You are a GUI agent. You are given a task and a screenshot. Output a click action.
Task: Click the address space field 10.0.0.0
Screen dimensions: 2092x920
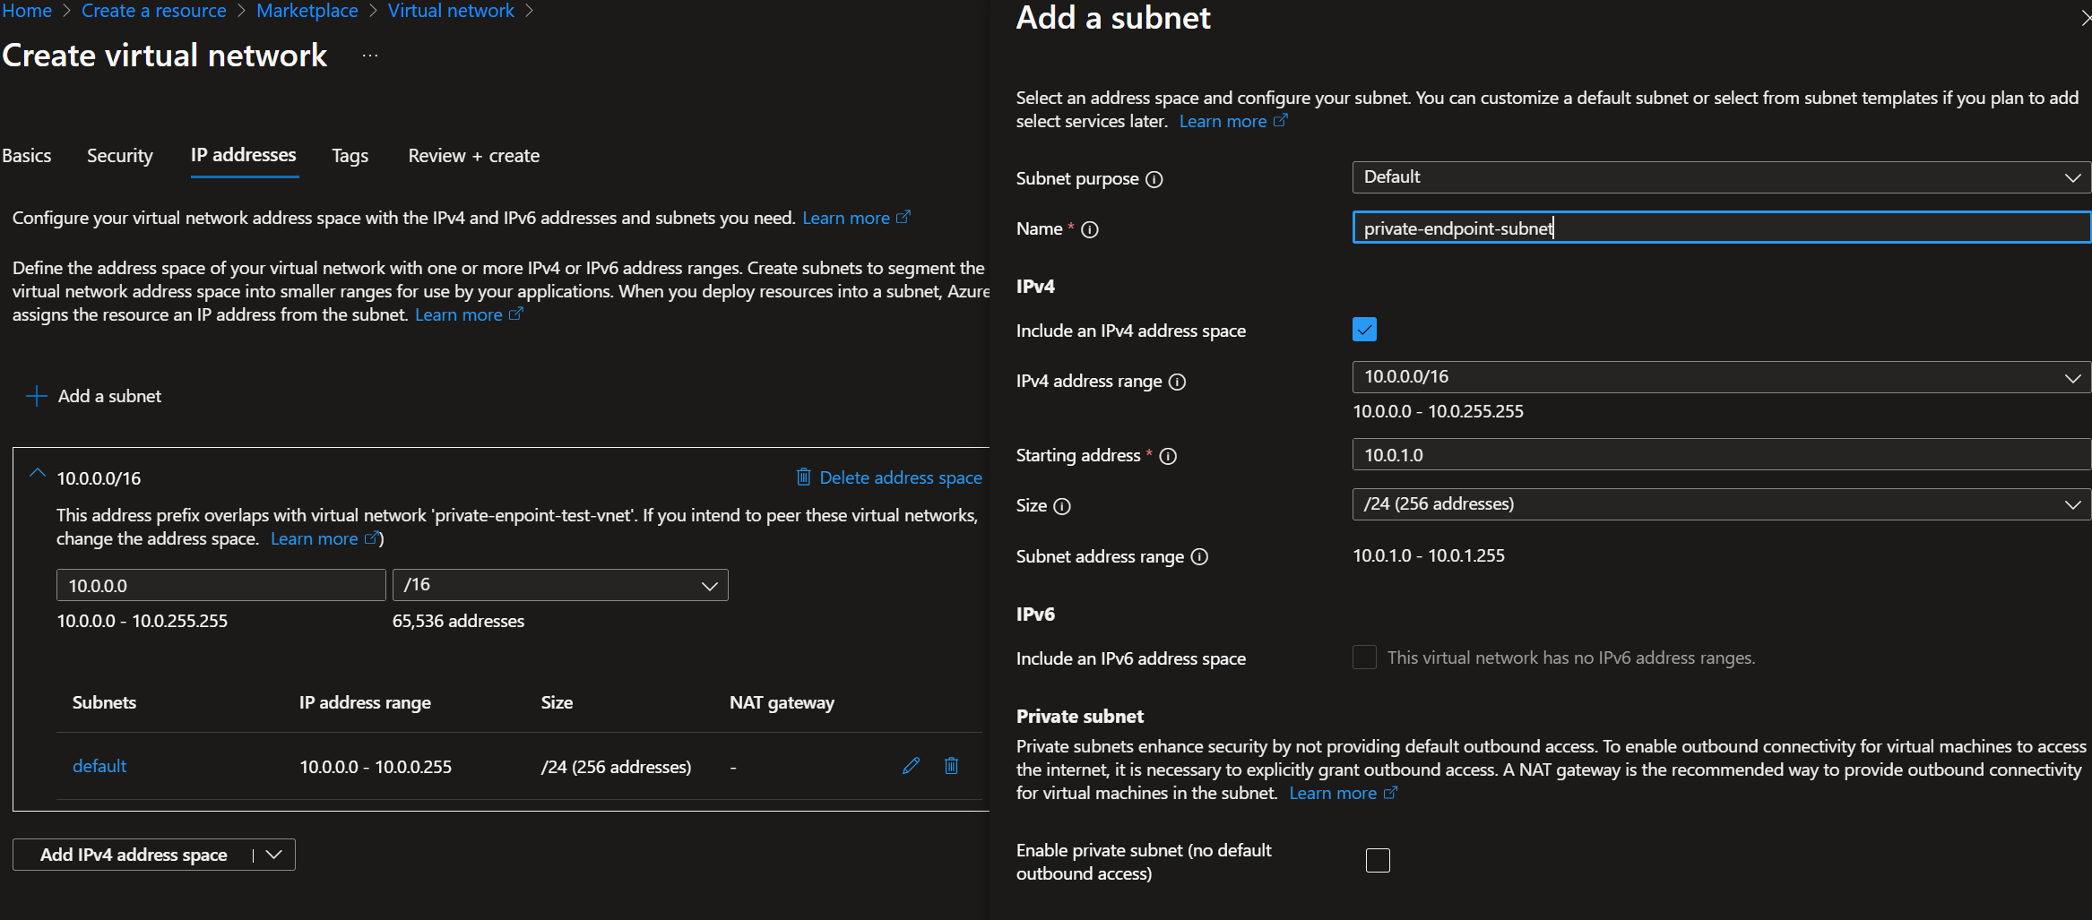point(220,586)
